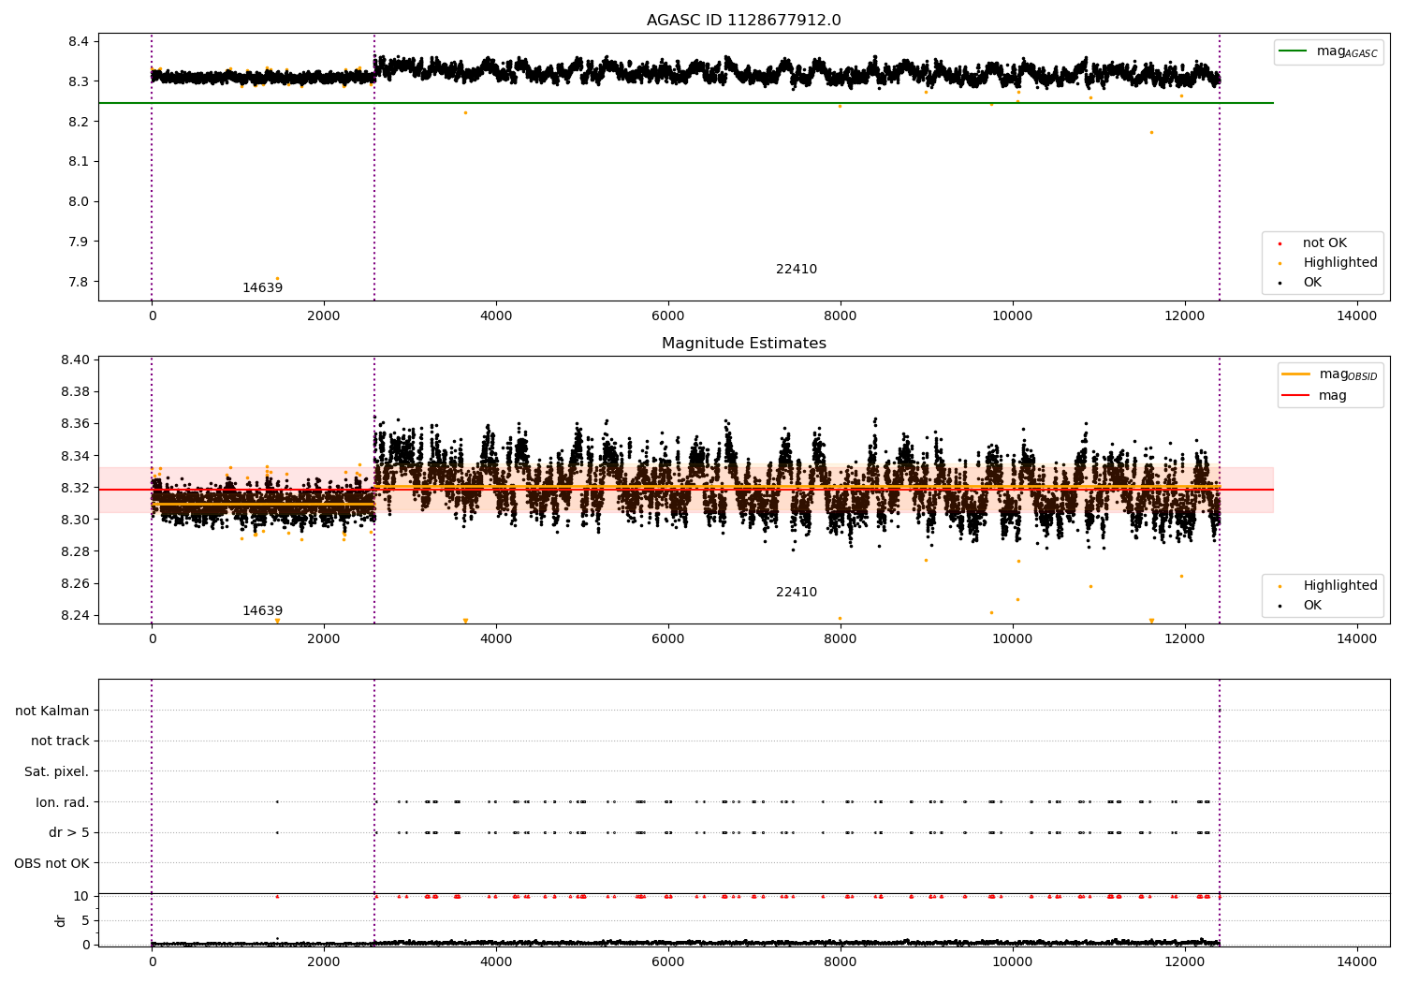Image resolution: width=1404 pixels, height=983 pixels.
Task: Click the "6000" x-tick under the middle plot
Action: click(x=668, y=638)
